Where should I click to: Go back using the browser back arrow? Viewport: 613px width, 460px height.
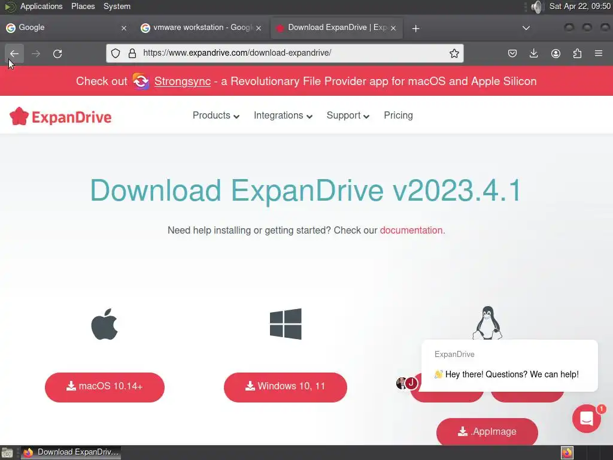coord(14,53)
